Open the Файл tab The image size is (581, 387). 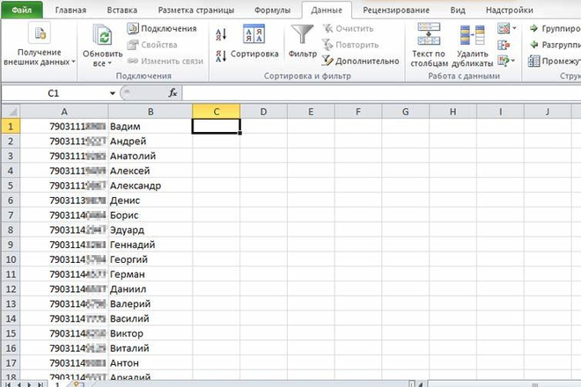tap(21, 10)
